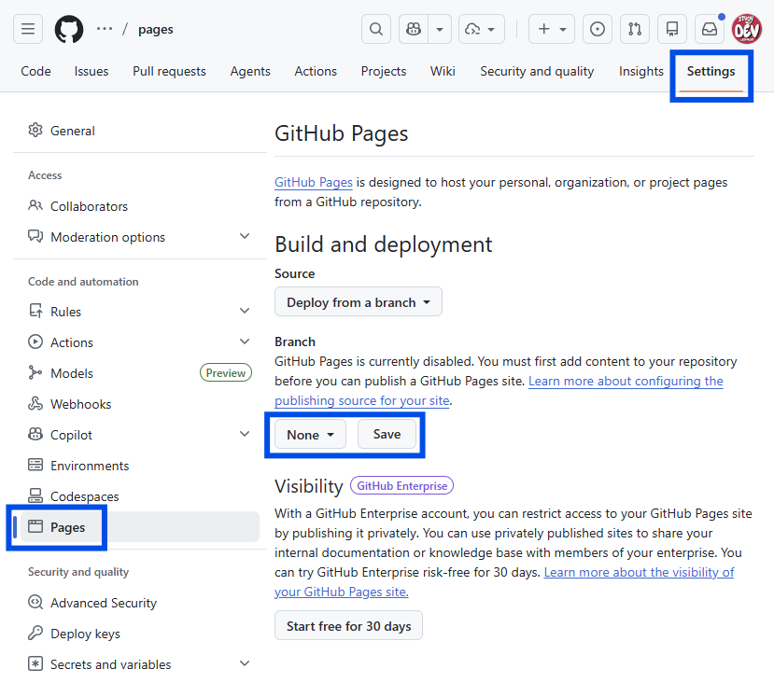
Task: Click the Deploy keys key icon
Action: point(35,634)
